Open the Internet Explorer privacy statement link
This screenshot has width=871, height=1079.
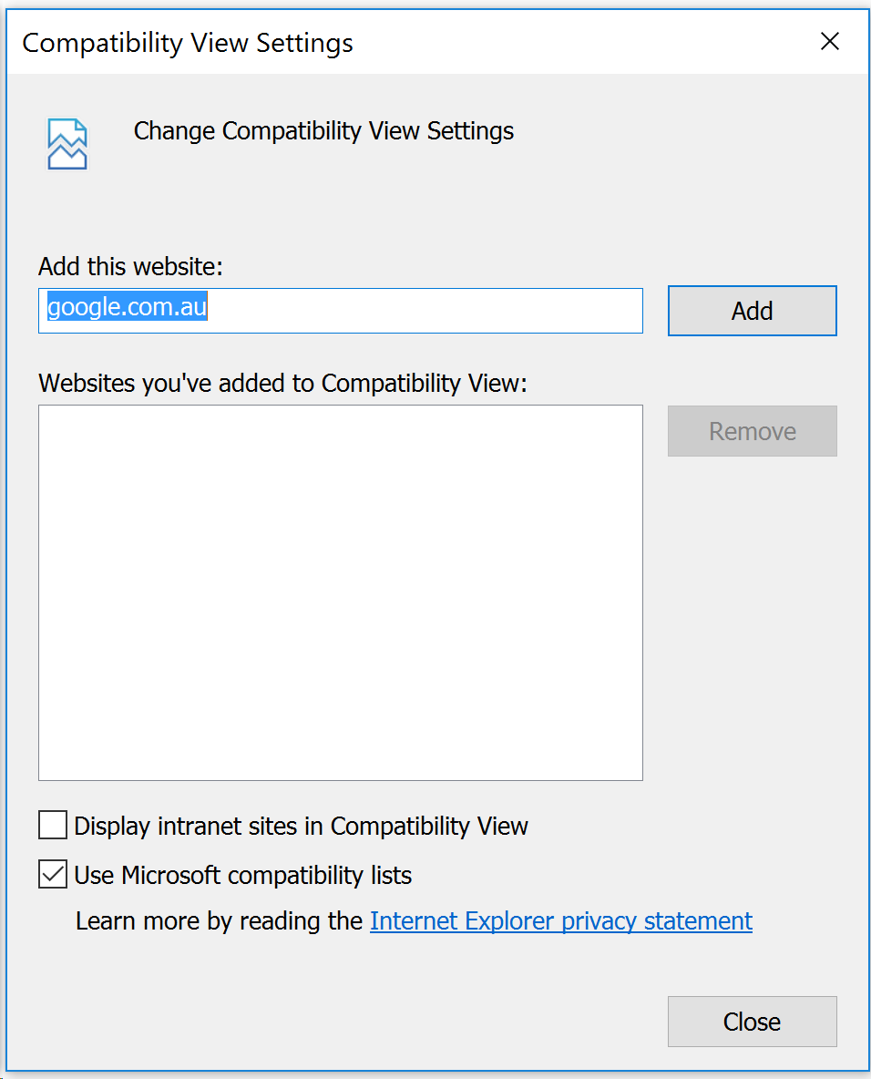tap(561, 921)
